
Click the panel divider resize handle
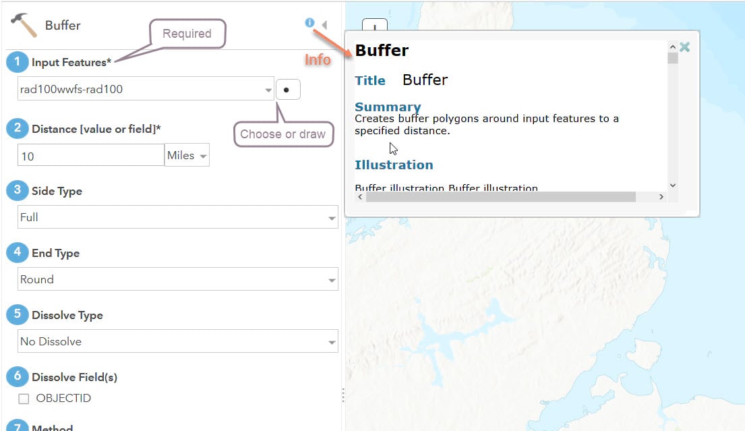point(342,395)
